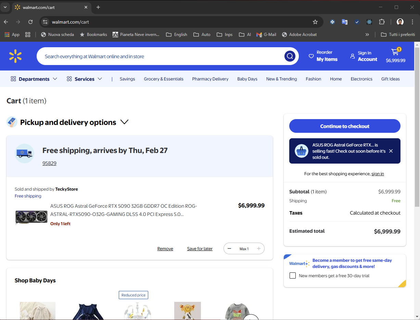Open the Baby Days nav link
420x320 pixels.
(247, 79)
